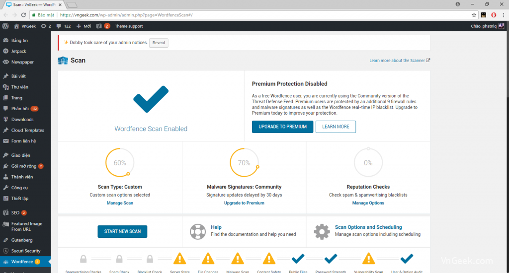The height and width of the screenshot is (273, 509).
Task: Open SEO menu in sidebar
Action: point(25,213)
